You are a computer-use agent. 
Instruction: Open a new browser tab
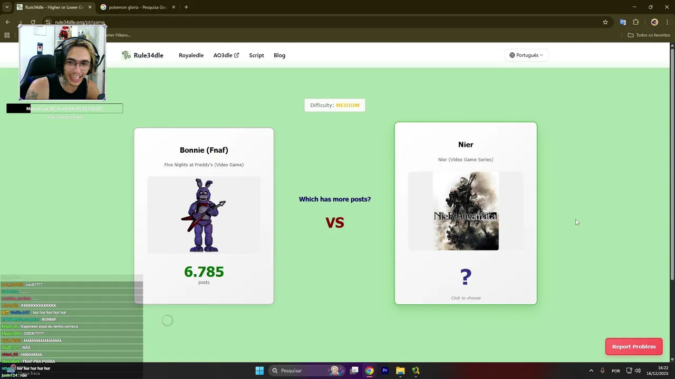pyautogui.click(x=186, y=7)
